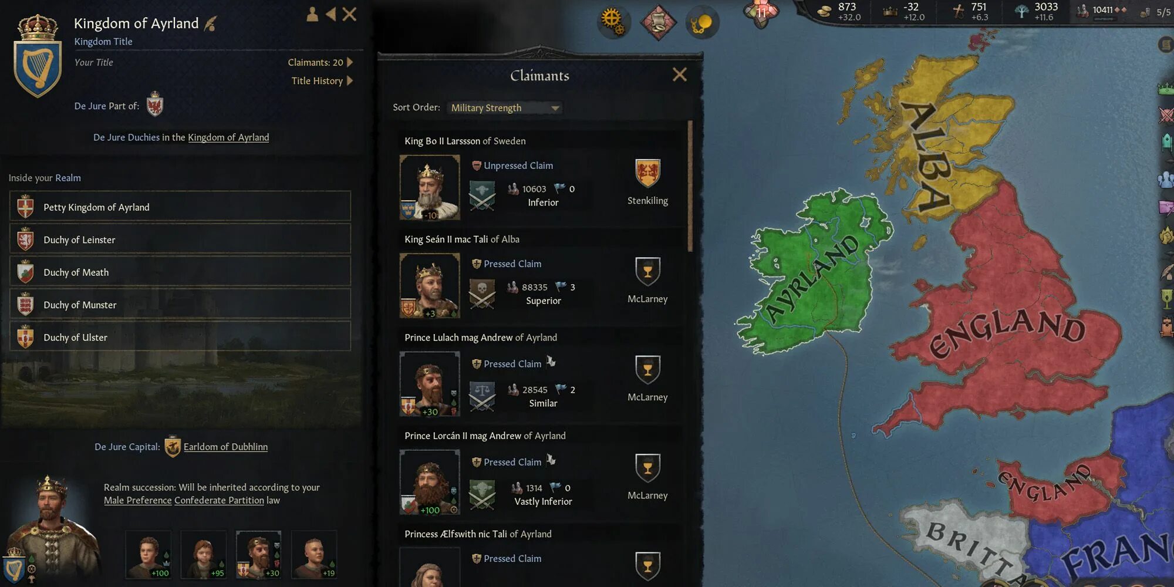Screen dimensions: 1174x587
Task: Select the Duchy of Leinster entry
Action: pos(180,239)
